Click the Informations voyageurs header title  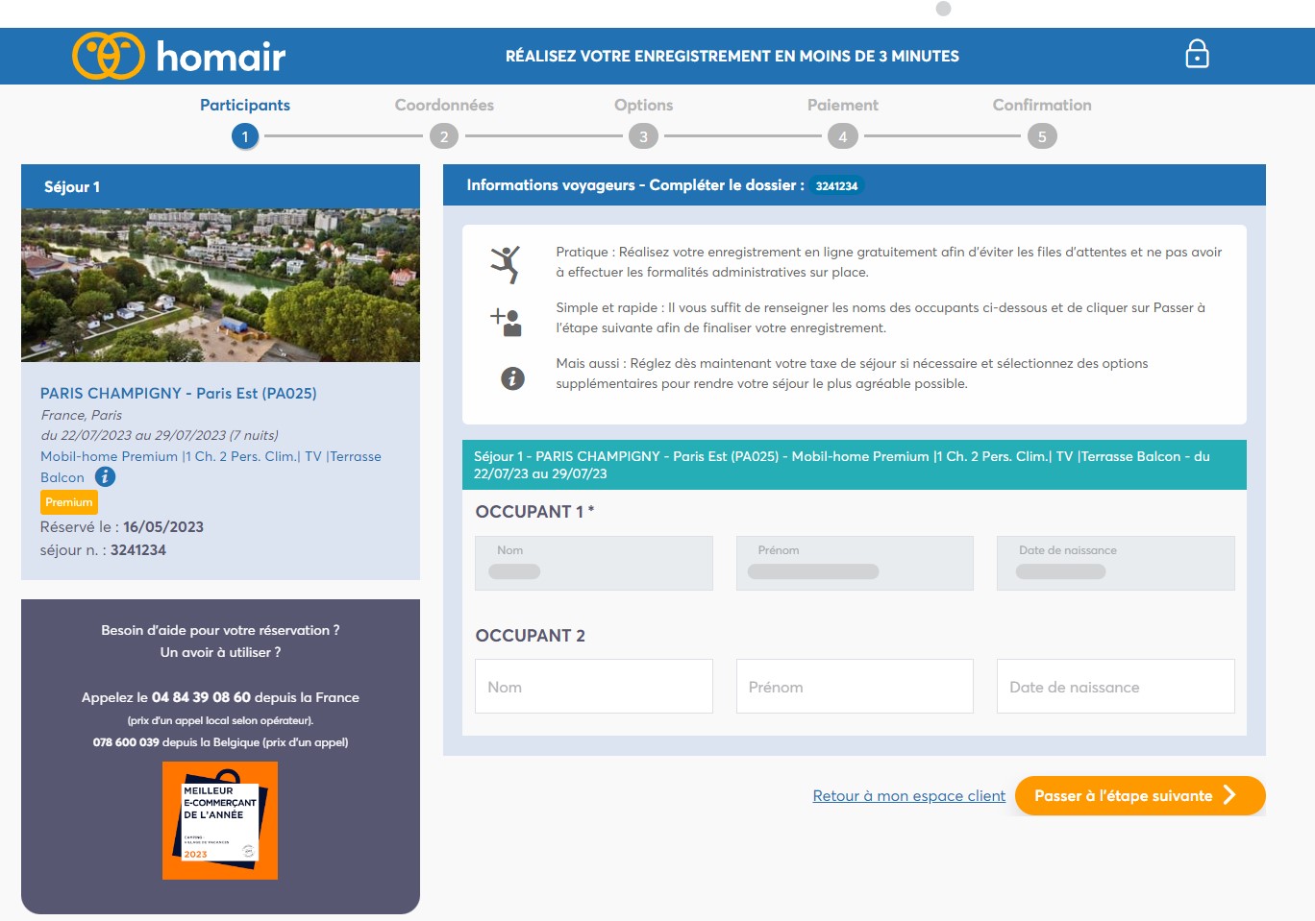point(635,185)
